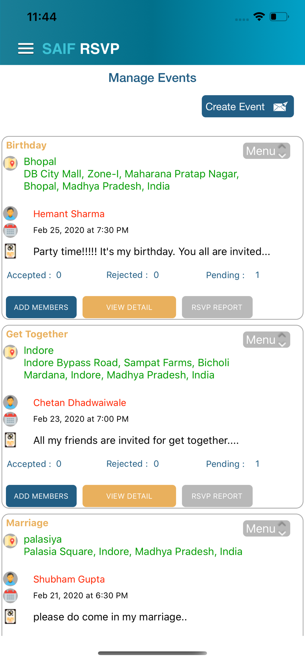The height and width of the screenshot is (661, 305).
Task: Tap the host avatar beside Shubham Gupta
Action: (11, 579)
